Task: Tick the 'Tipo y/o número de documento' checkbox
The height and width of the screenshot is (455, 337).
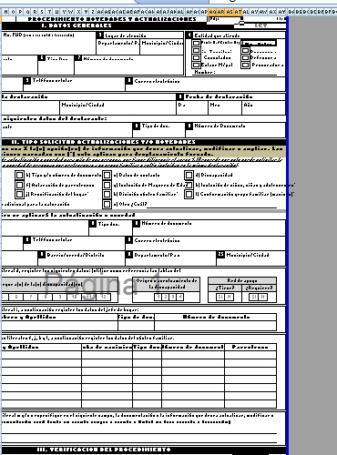Action: [20, 175]
